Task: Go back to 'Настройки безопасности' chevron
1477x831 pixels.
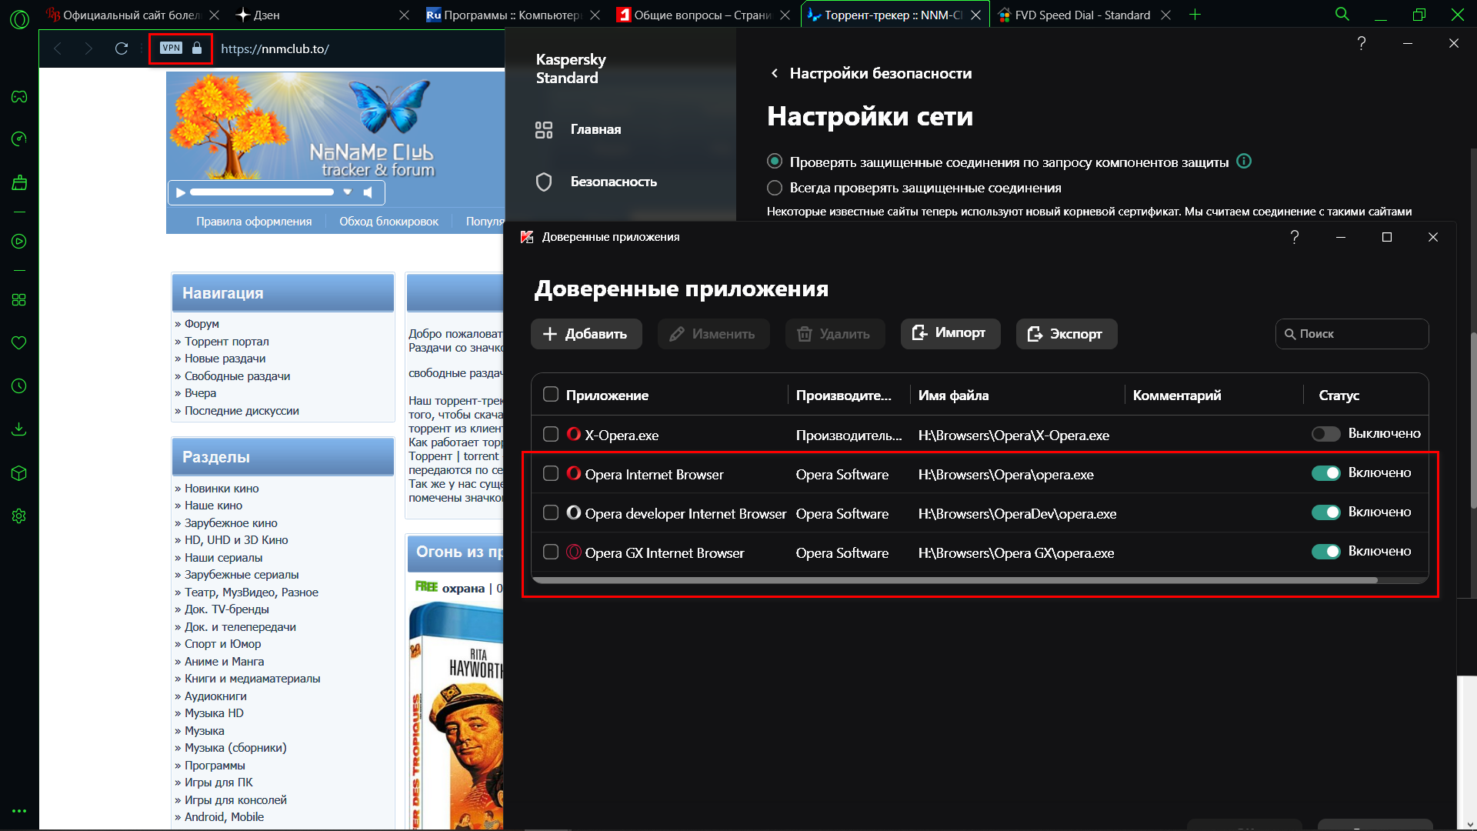Action: coord(775,73)
